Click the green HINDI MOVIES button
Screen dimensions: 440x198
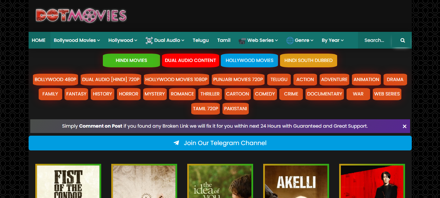[x=131, y=61]
